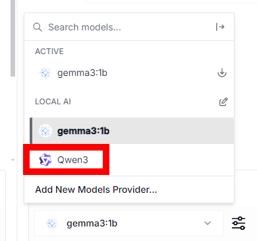This screenshot has height=241, width=257.
Task: Open the gemma3:1b model dropdown box
Action: point(129,223)
